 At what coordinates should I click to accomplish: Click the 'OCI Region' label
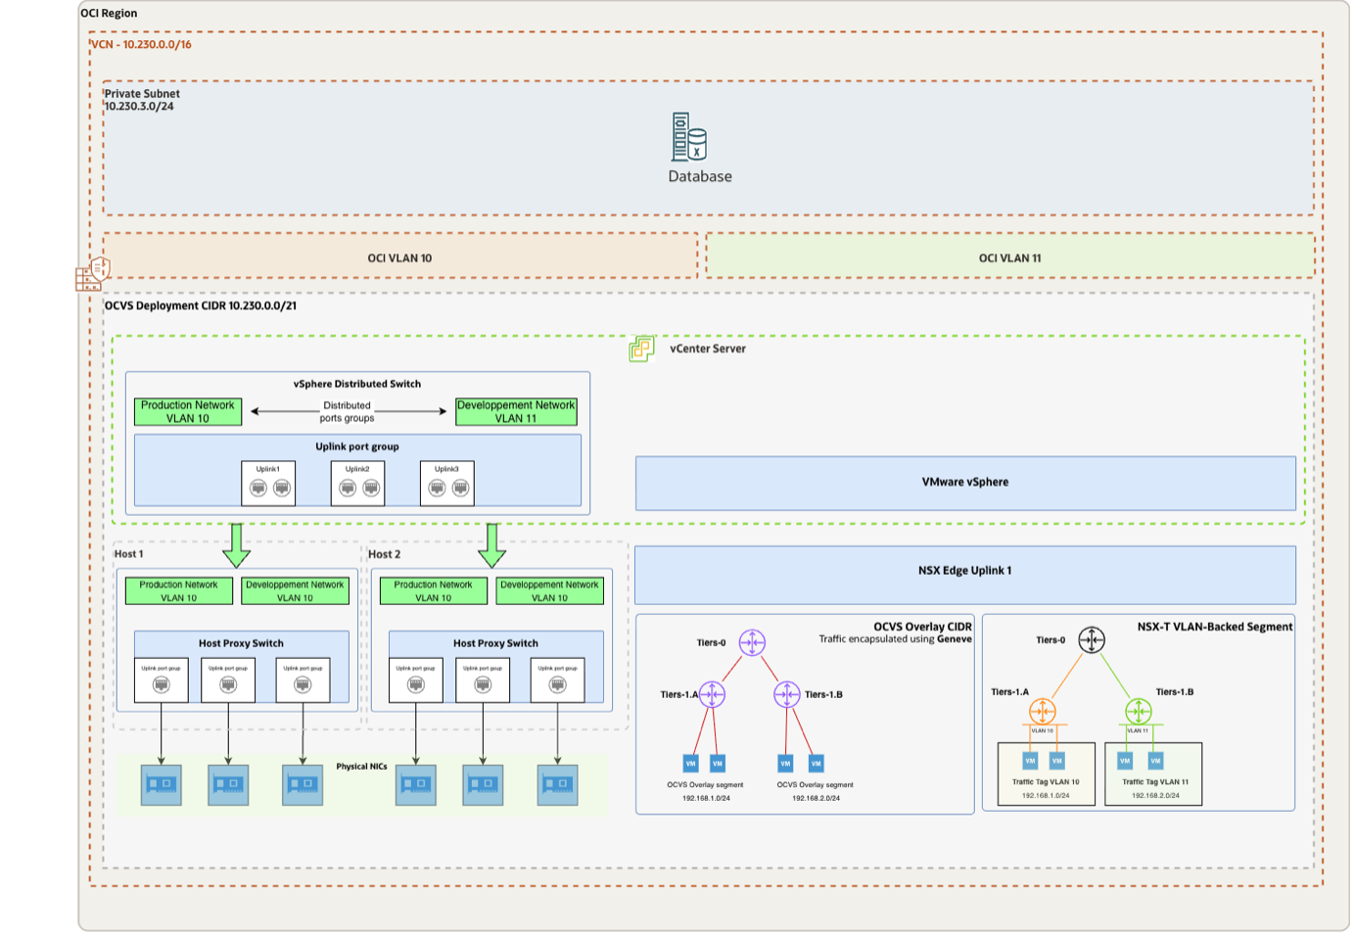coord(109,14)
